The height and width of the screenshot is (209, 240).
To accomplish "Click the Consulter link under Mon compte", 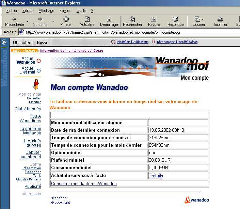I will [x=34, y=98].
